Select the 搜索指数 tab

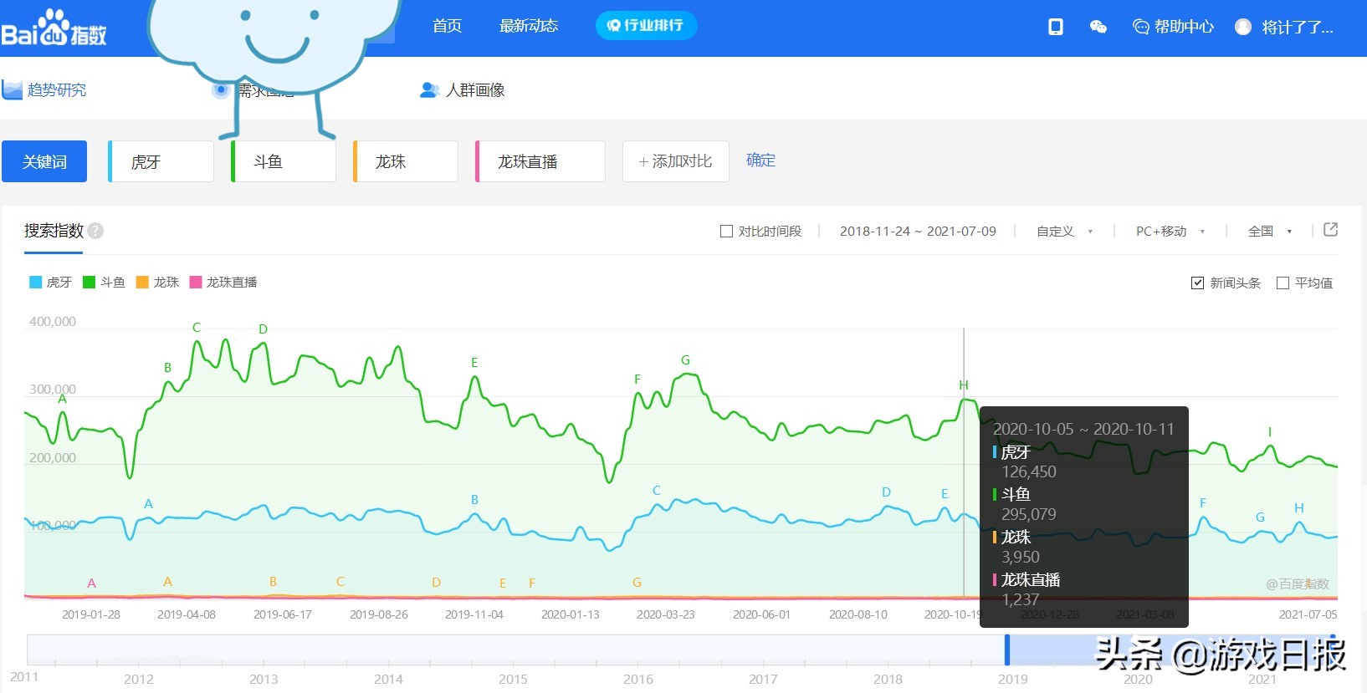(x=54, y=231)
